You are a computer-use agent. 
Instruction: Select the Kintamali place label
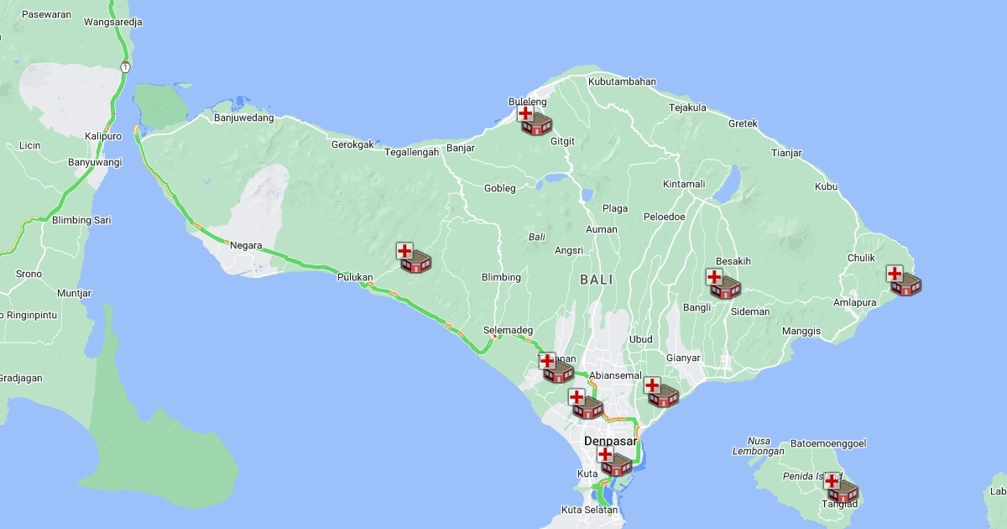click(x=684, y=184)
